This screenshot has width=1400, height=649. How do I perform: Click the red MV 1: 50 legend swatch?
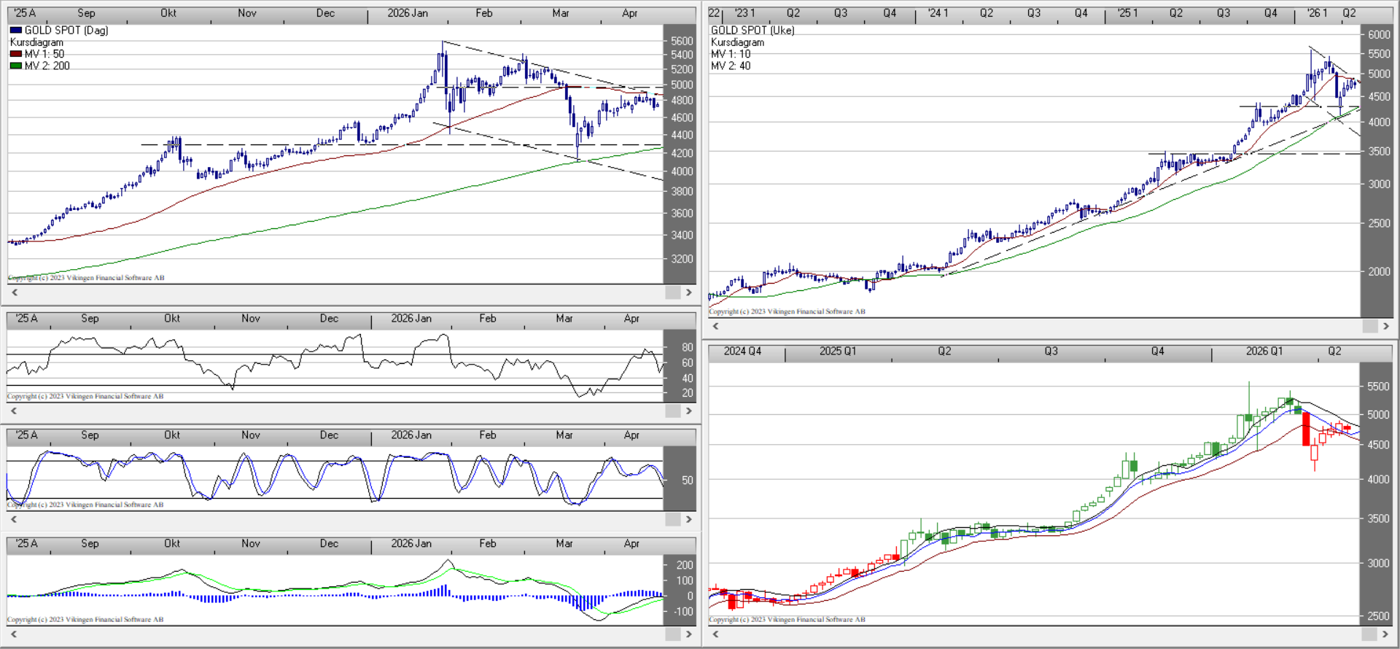tap(16, 54)
